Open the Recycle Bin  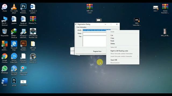pos(5,31)
